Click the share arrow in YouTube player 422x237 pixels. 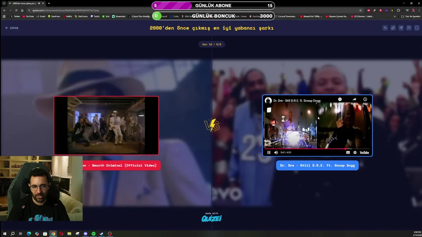pyautogui.click(x=354, y=99)
